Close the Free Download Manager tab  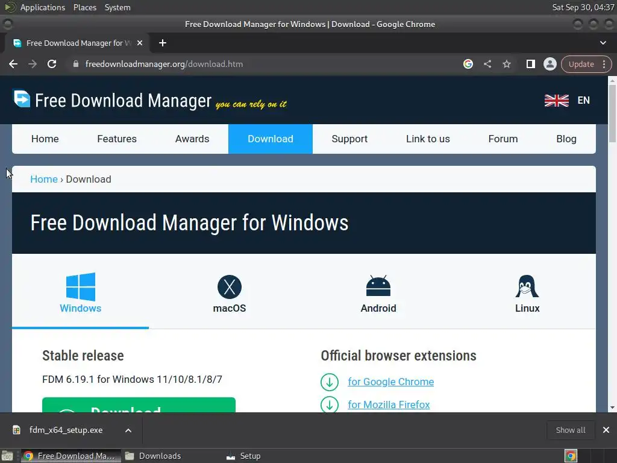pos(140,43)
